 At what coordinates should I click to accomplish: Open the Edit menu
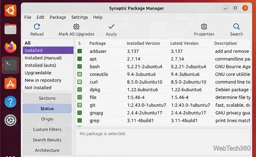pyautogui.click(x=41, y=17)
